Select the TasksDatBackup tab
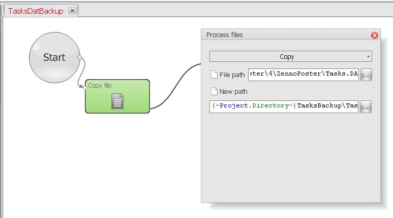This screenshot has height=218, width=393. (x=36, y=11)
